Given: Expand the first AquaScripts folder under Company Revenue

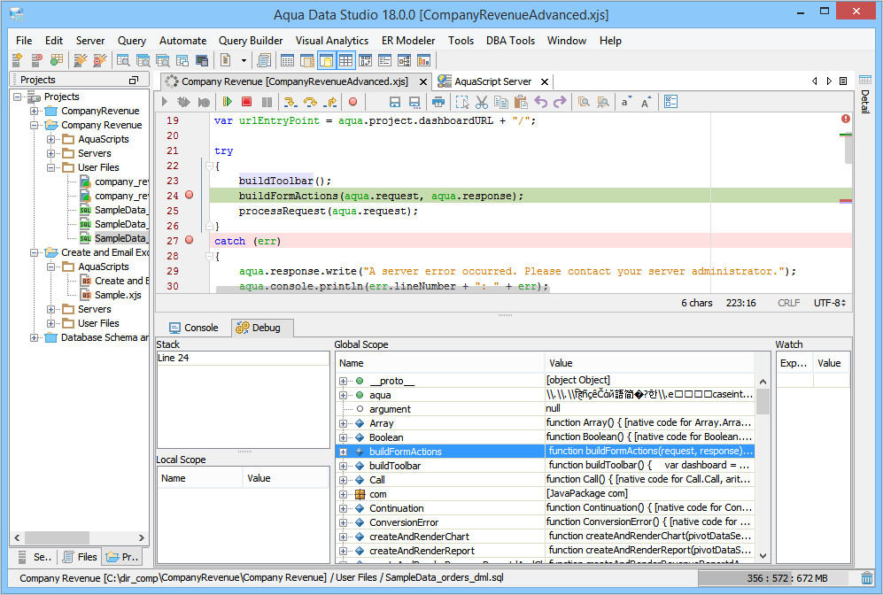Looking at the screenshot, I should pos(50,139).
